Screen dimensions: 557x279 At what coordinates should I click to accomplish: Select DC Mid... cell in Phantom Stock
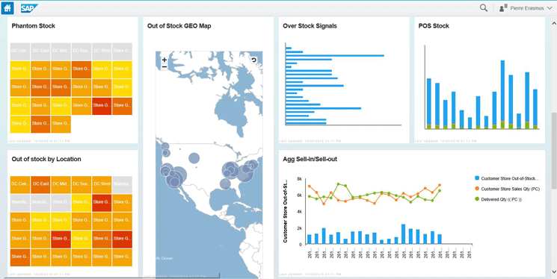[x=61, y=51]
